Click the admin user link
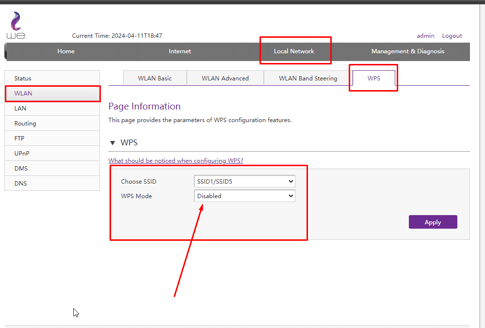Image resolution: width=485 pixels, height=328 pixels. [425, 36]
